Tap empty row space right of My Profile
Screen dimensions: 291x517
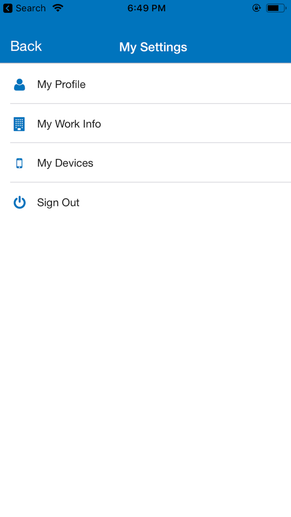click(x=200, y=84)
